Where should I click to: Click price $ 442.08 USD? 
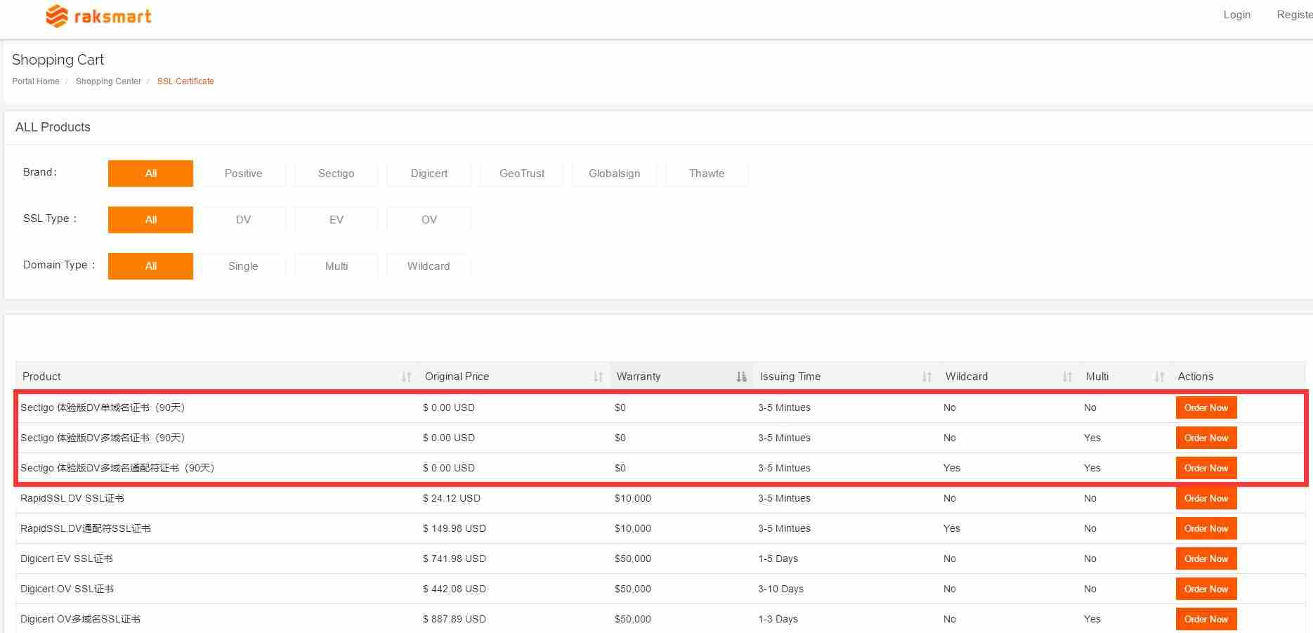coord(455,589)
